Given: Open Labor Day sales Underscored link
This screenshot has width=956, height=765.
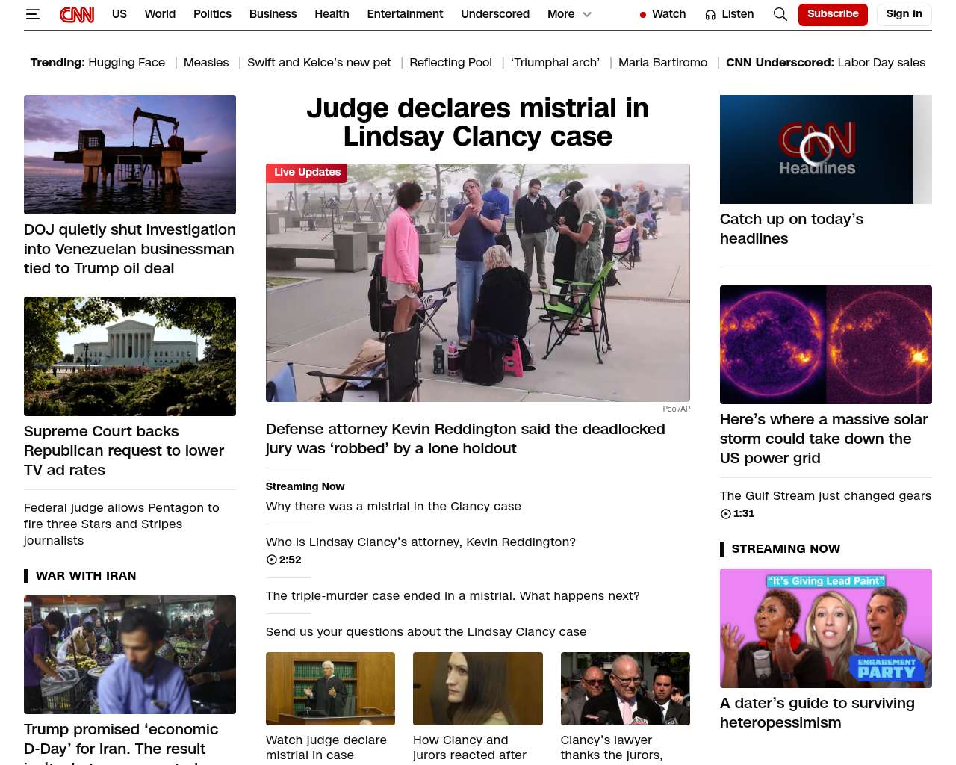Looking at the screenshot, I should (881, 63).
